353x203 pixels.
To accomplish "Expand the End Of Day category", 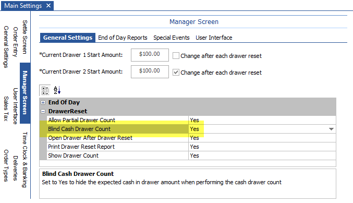I will coord(43,102).
